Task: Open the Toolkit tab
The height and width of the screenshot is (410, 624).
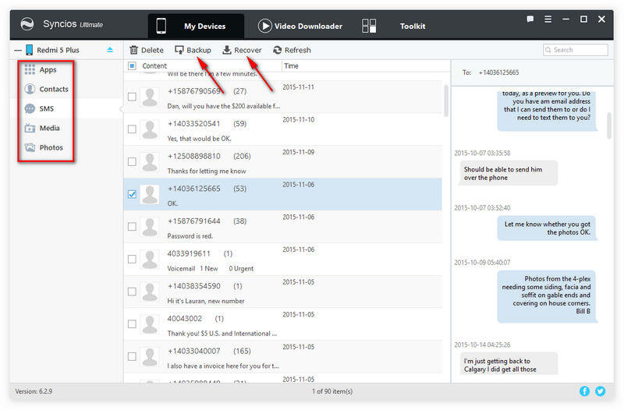Action: pos(413,27)
